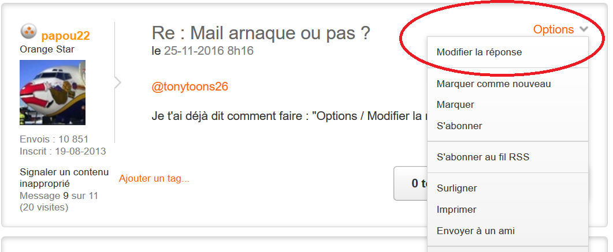Click Ajouter un tag link
Screen dimensions: 613x252
(x=154, y=179)
